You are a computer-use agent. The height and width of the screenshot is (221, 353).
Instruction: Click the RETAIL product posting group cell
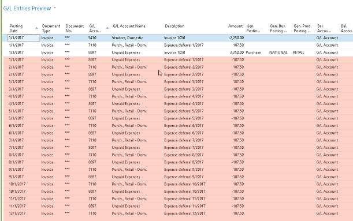click(298, 53)
